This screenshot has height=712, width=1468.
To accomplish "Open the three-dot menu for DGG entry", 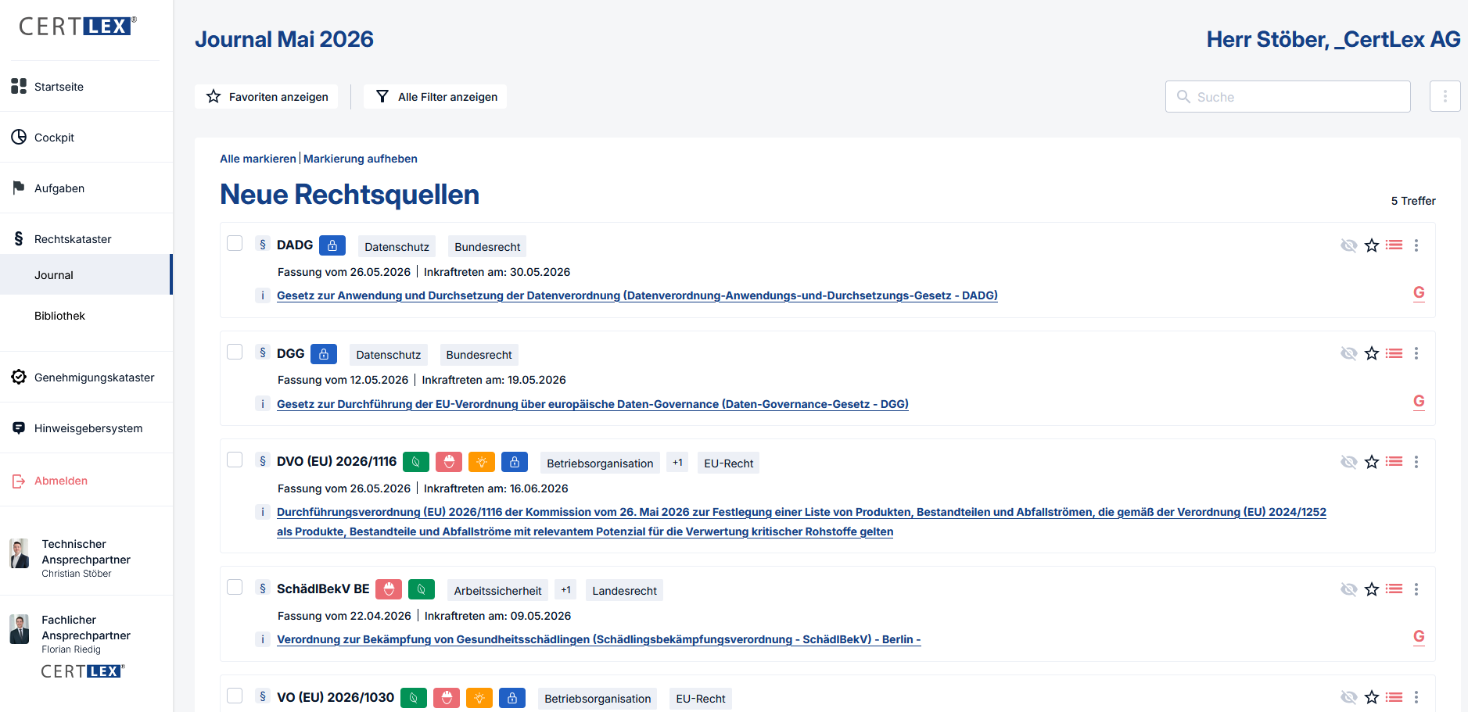I will [1416, 353].
